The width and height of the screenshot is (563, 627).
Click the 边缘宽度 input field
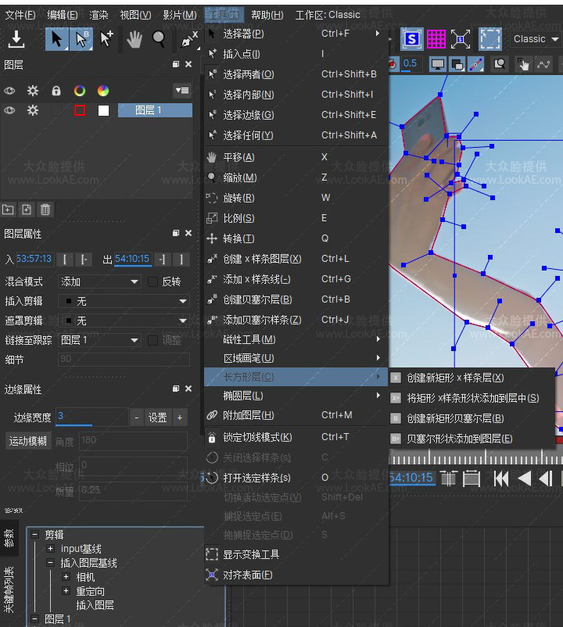pyautogui.click(x=91, y=417)
